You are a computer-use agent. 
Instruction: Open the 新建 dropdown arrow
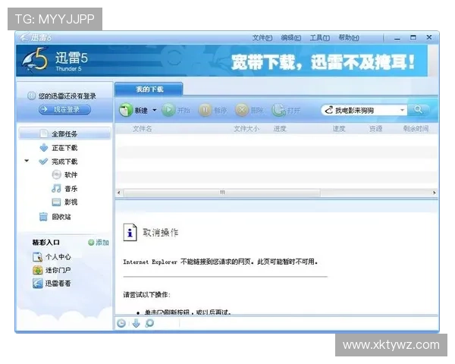[x=155, y=110]
